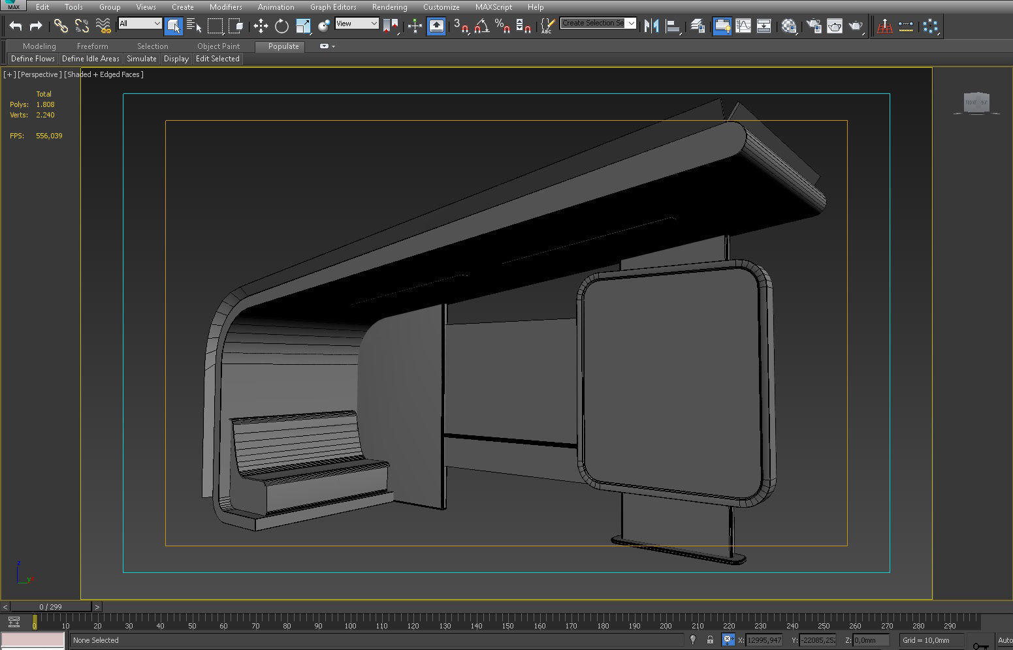
Task: Open the reference coordinate View dropdown
Action: [357, 23]
